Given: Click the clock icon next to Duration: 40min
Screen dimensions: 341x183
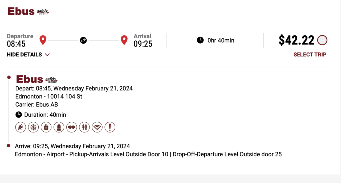Looking at the screenshot, I should 19,115.
